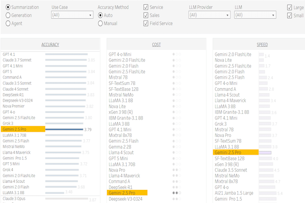Select the Summarization radio button

[8, 7]
